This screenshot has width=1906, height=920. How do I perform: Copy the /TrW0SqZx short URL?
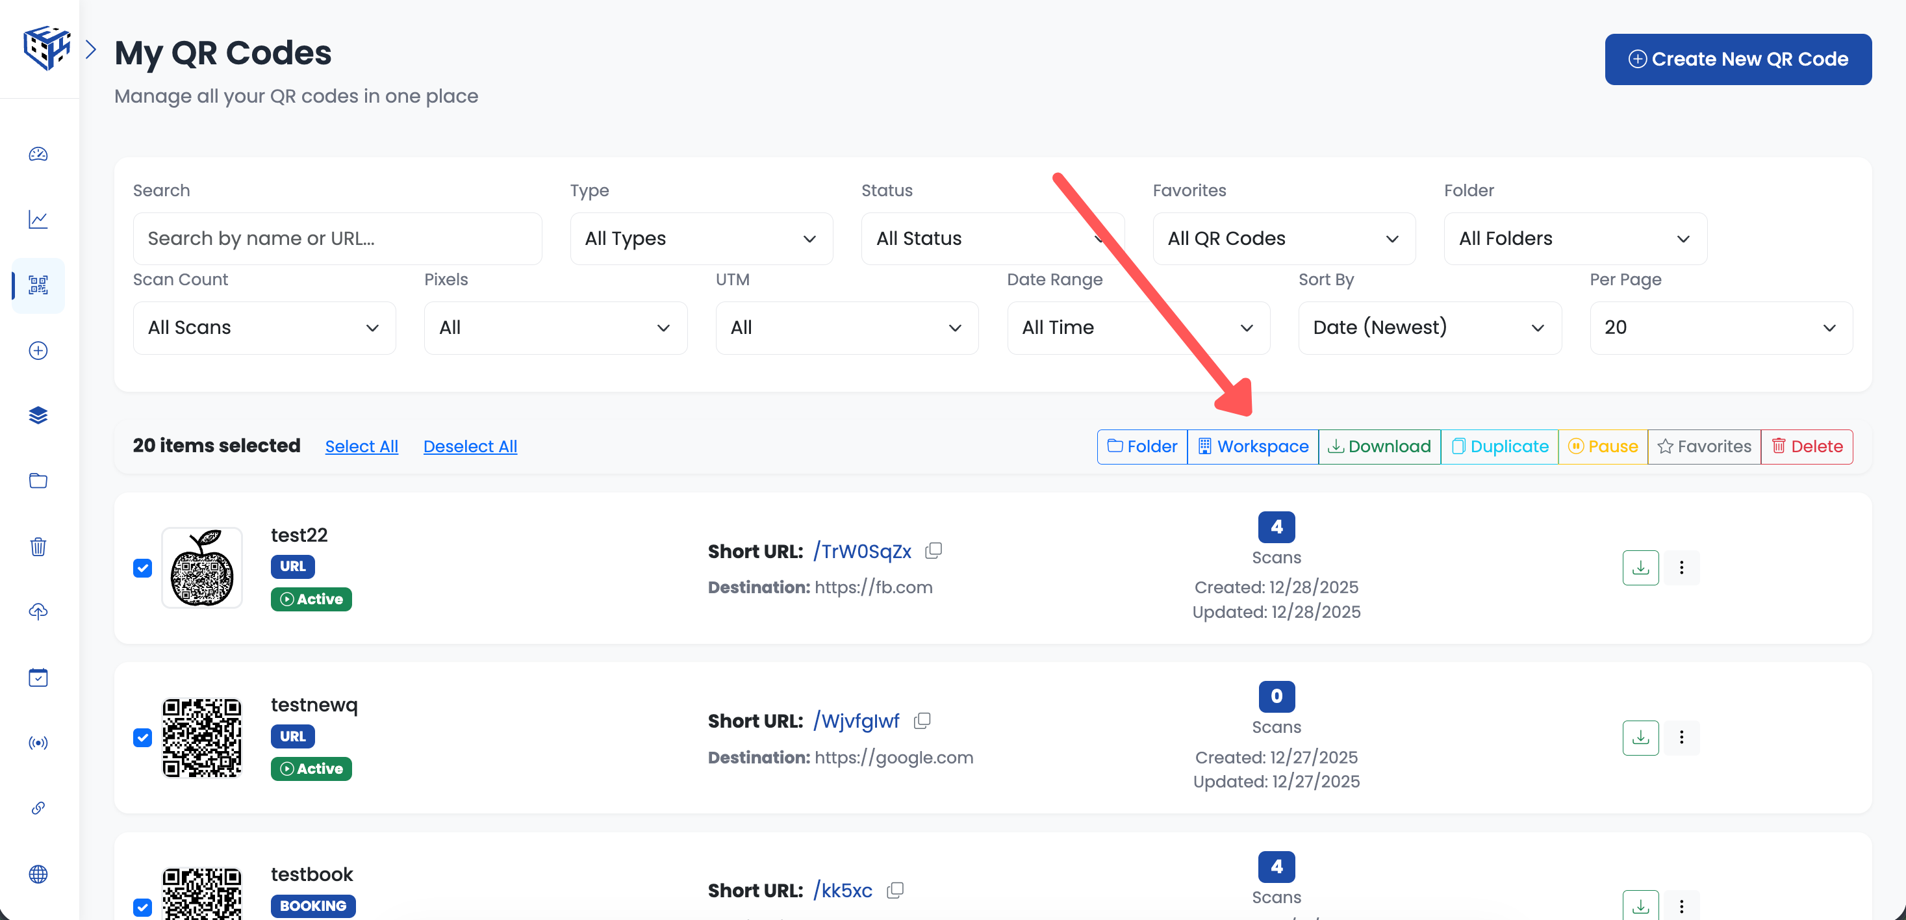(x=934, y=551)
